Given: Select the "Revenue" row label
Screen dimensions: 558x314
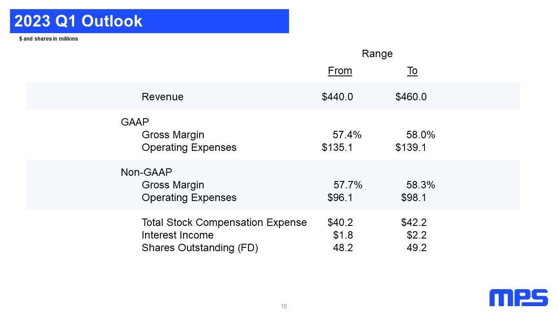Looking at the screenshot, I should pyautogui.click(x=162, y=97).
